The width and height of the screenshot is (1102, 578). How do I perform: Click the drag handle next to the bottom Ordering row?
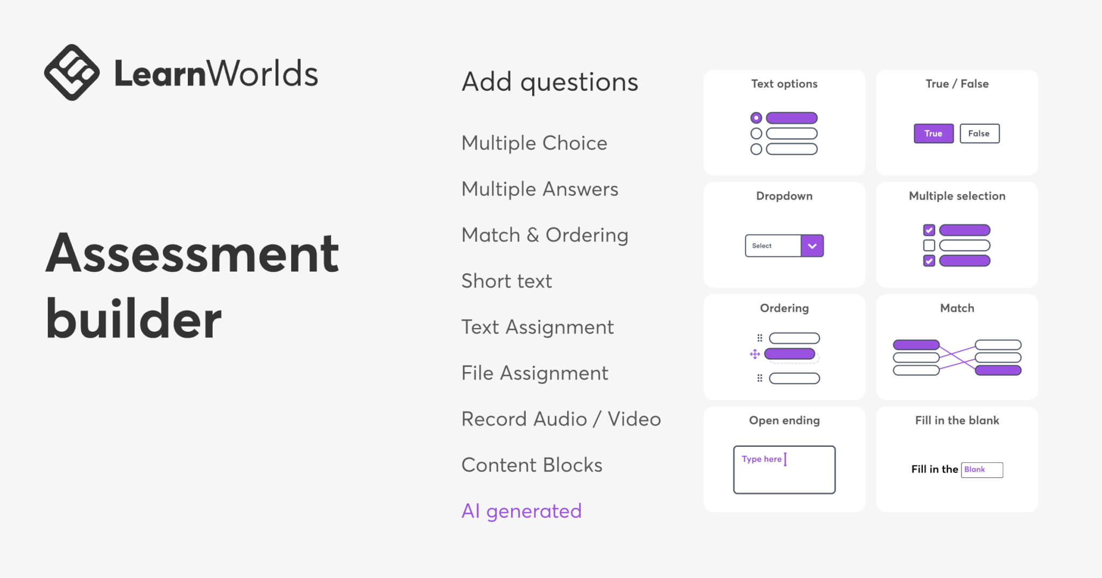[x=759, y=379]
